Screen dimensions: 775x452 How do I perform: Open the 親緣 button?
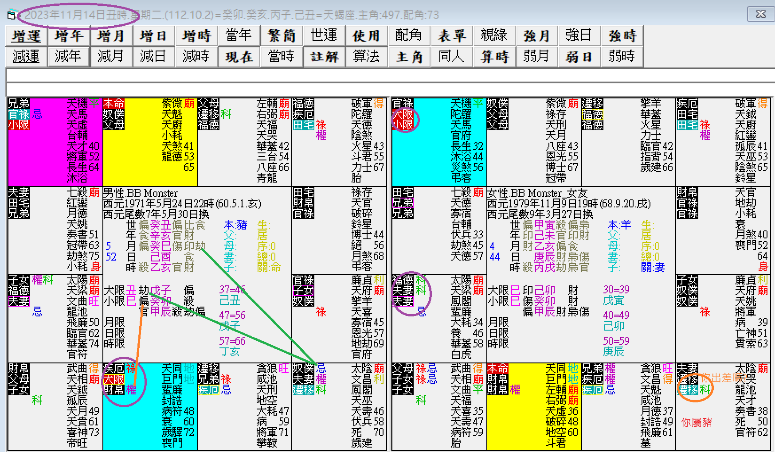click(494, 35)
